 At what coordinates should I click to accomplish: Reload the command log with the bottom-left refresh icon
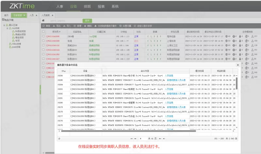point(59,139)
